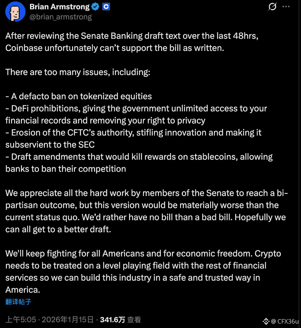Click the paragraph starting "After reviewing the Senate"
301x328 pixels.
tap(132, 42)
